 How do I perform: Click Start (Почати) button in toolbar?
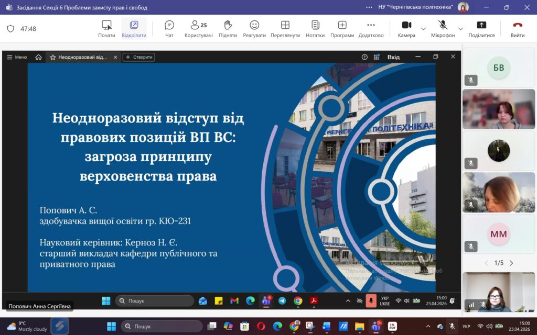[x=106, y=28]
